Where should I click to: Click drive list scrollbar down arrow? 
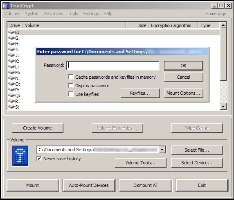(223, 107)
